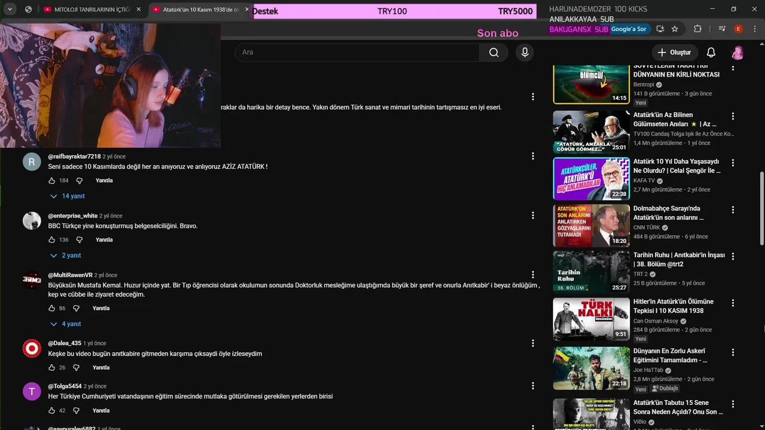765x430 pixels.
Task: Expand 4 yanıt replies
Action: click(x=65, y=324)
